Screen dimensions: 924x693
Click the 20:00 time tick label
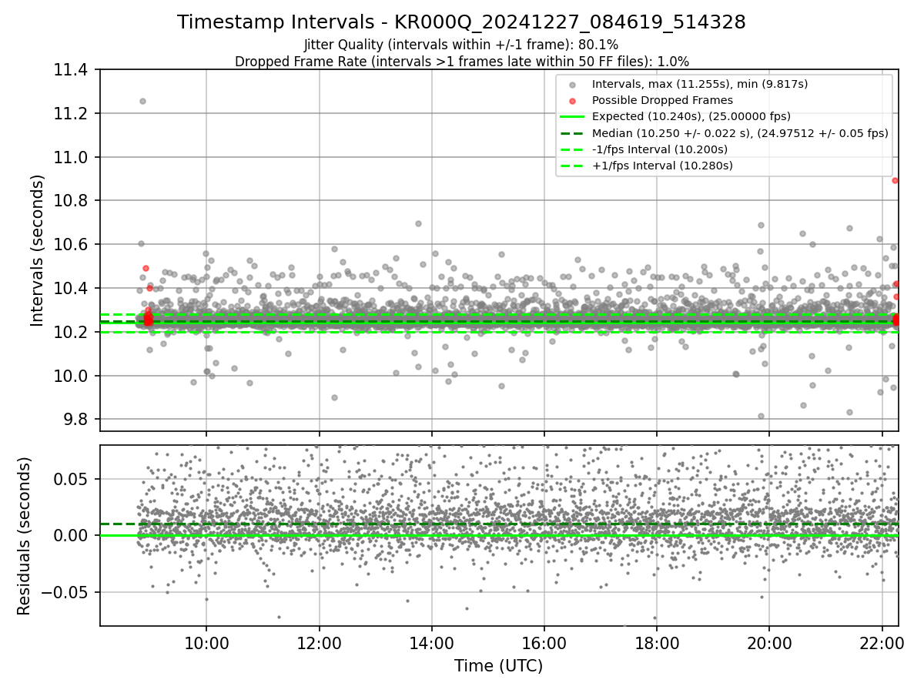point(769,644)
